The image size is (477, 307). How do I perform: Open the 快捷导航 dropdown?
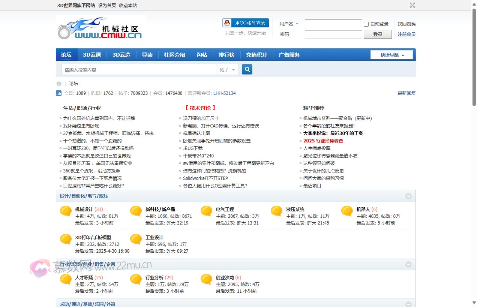coord(391,55)
